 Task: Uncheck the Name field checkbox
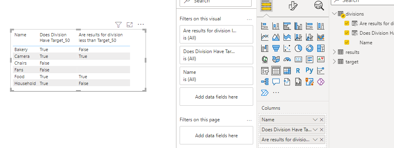(x=347, y=42)
